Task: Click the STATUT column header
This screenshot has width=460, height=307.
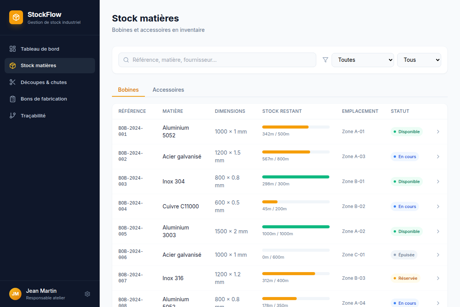Action: (x=400, y=111)
